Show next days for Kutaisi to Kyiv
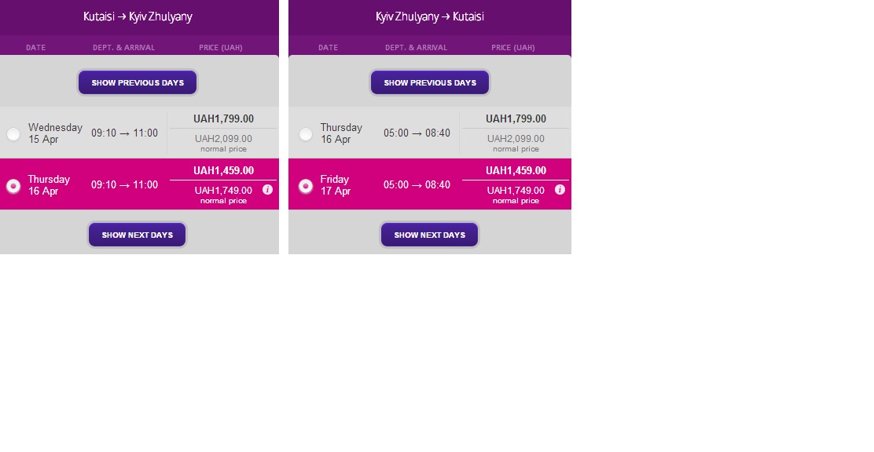Screen dimensions: 874x452 pyautogui.click(x=138, y=235)
